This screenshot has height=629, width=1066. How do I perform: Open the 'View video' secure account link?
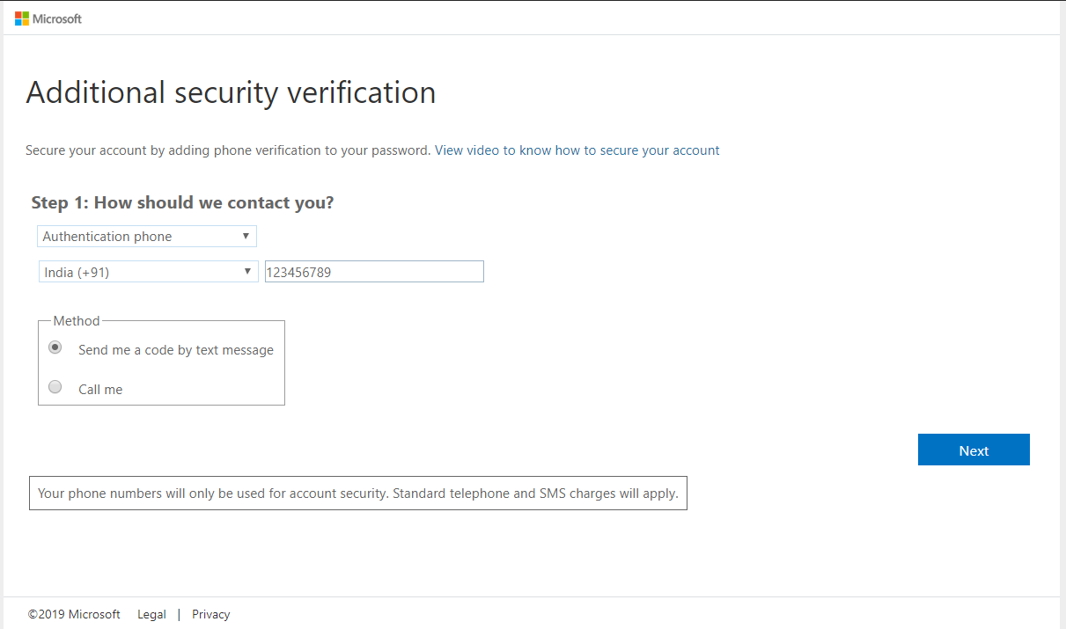click(x=577, y=150)
